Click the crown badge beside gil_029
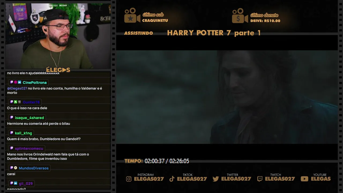343x193 pixels. click(x=16, y=183)
